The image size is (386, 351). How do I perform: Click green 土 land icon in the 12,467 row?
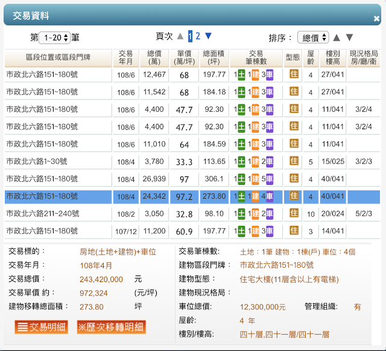(241, 75)
